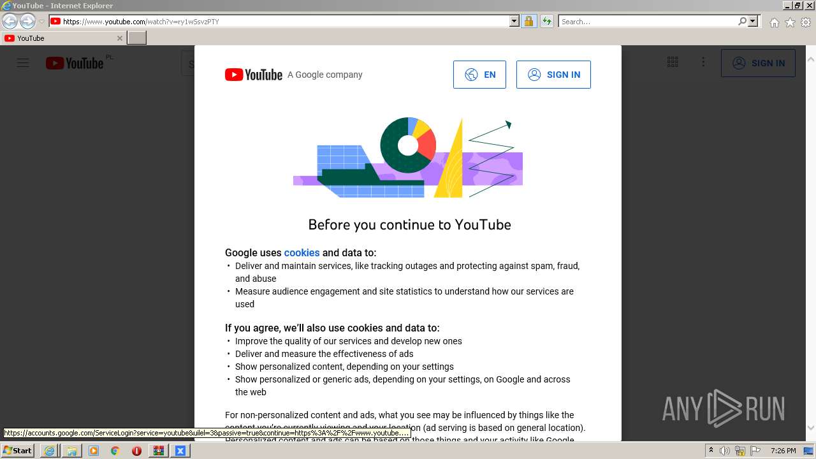Open the WinRAR taskbar icon
816x459 pixels.
[158, 451]
